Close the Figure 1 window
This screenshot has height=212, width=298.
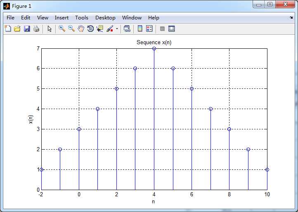[x=285, y=5]
